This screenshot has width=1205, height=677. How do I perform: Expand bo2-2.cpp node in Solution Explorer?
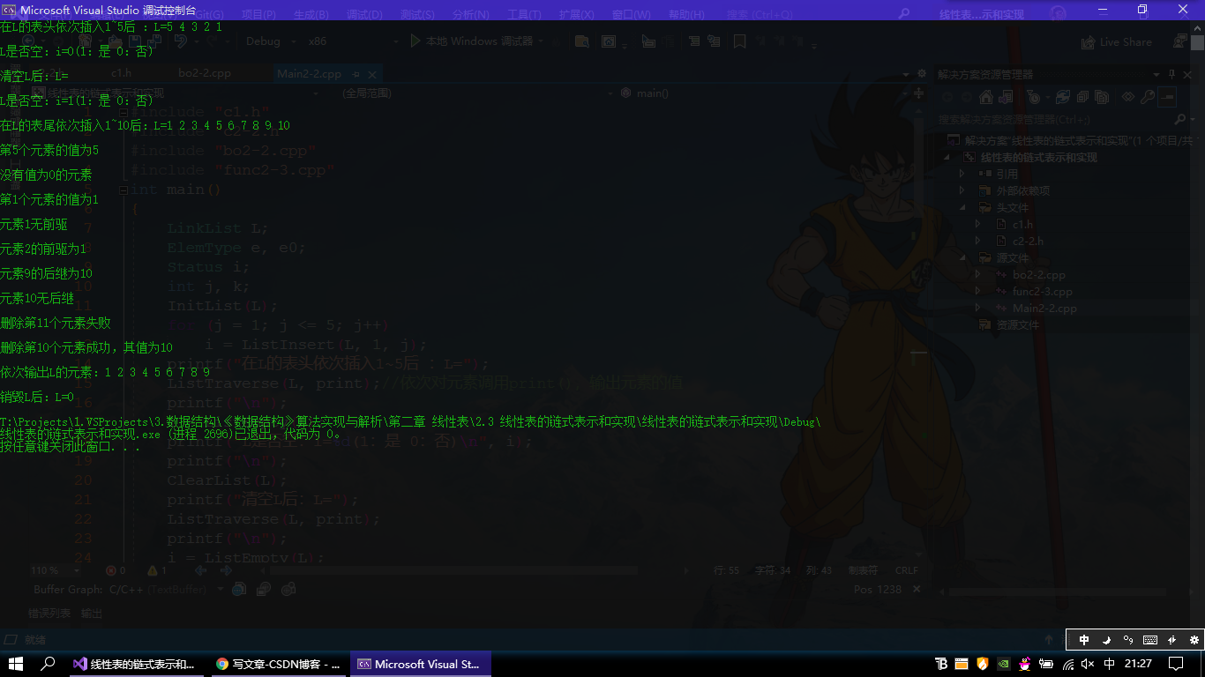977,275
